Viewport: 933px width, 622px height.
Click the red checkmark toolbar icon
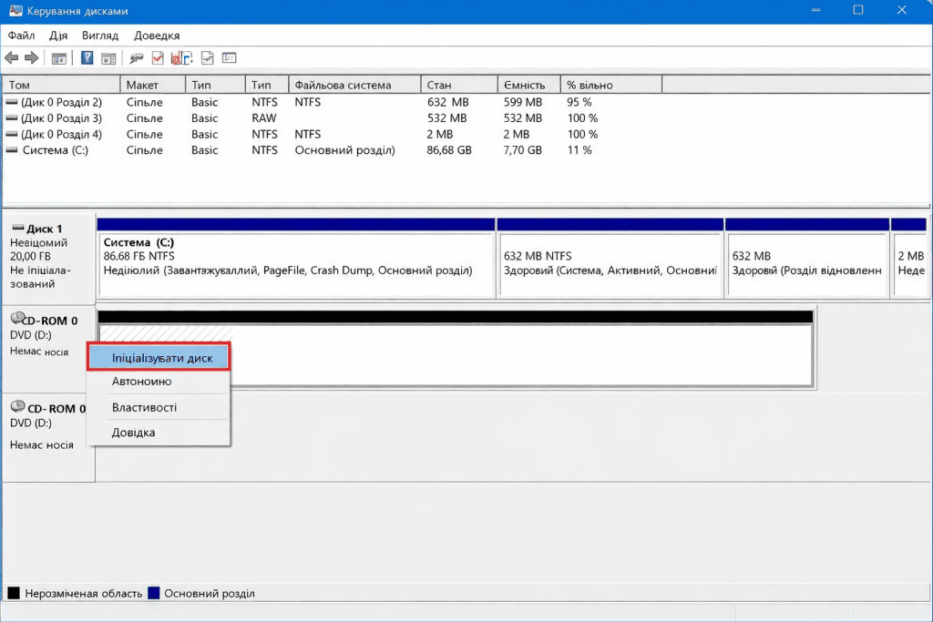(158, 58)
